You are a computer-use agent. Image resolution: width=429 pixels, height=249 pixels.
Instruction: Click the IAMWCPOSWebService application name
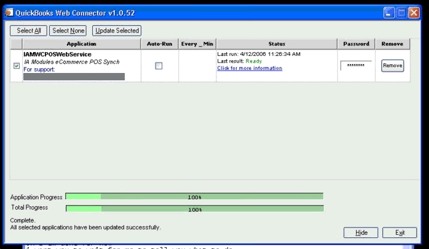(57, 55)
